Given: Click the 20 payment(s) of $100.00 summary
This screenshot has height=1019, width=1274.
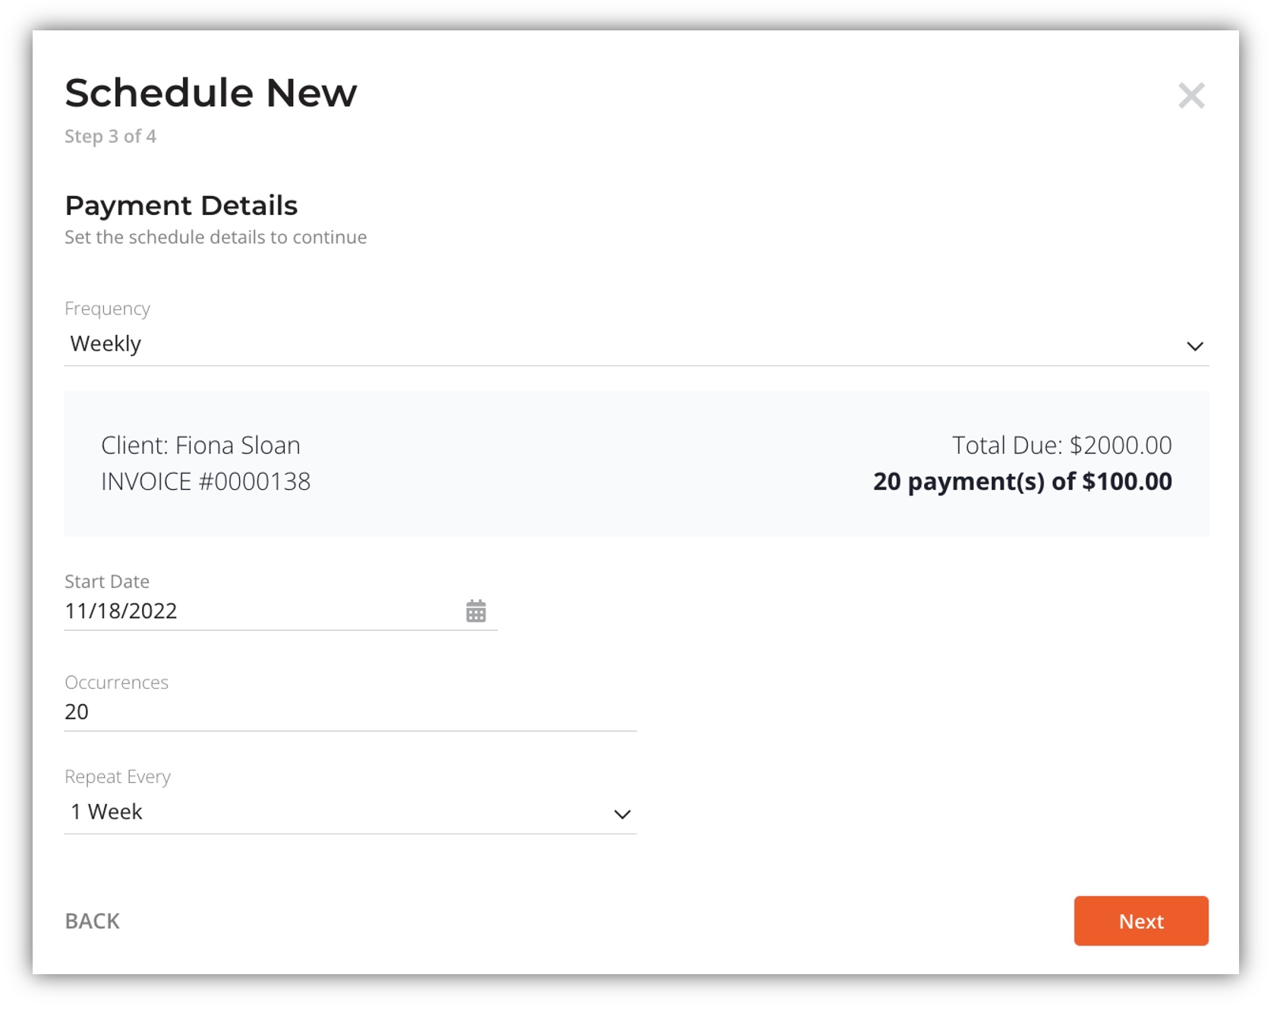Looking at the screenshot, I should [1022, 481].
